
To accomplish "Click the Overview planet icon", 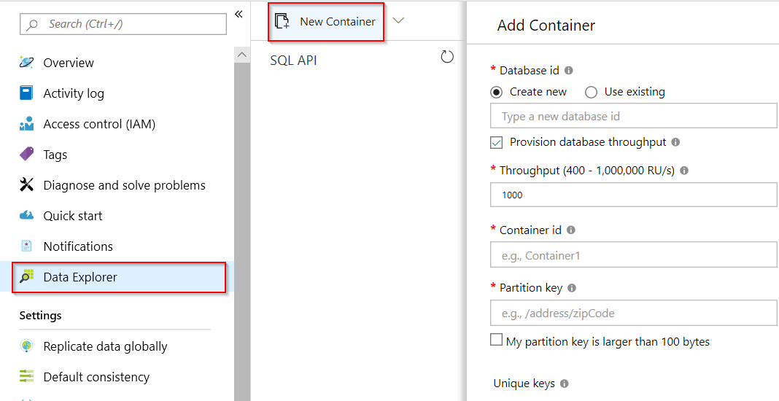I will click(x=26, y=62).
